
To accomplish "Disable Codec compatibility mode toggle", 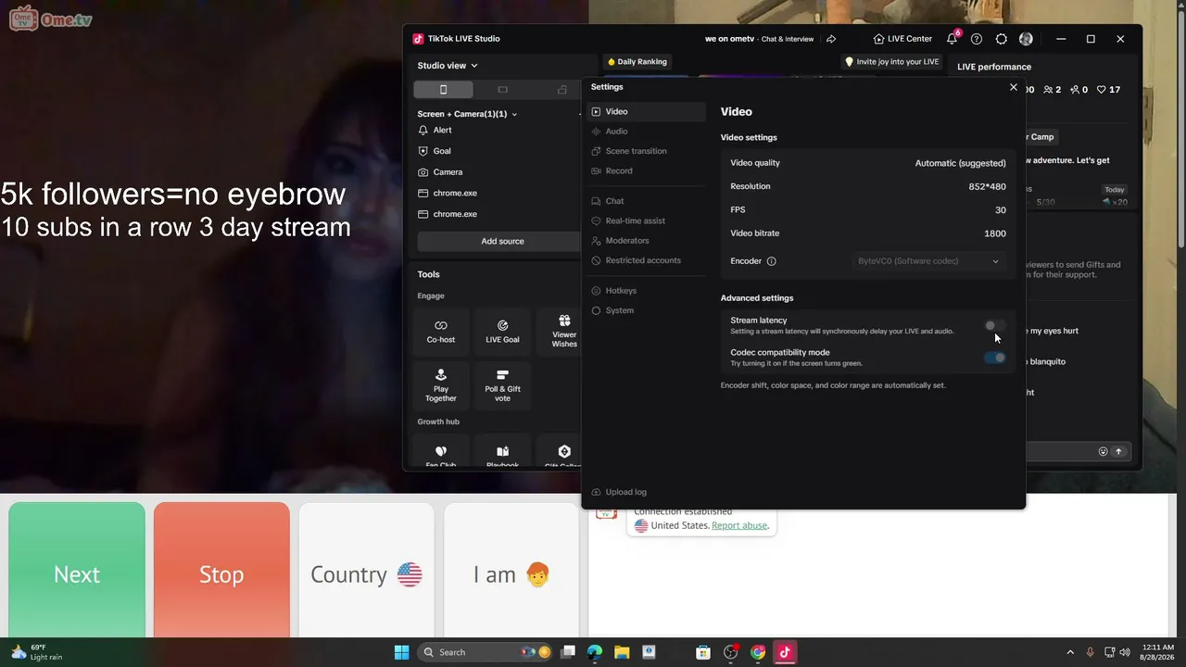I will click(x=995, y=358).
